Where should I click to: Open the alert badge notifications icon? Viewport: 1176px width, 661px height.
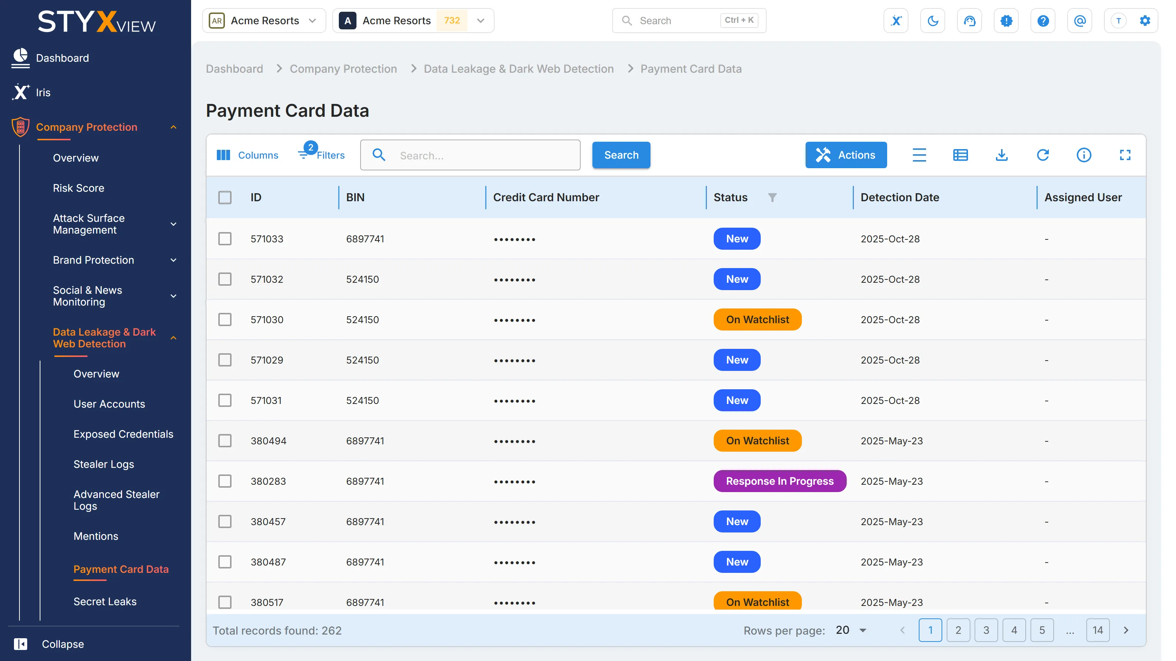coord(1006,21)
